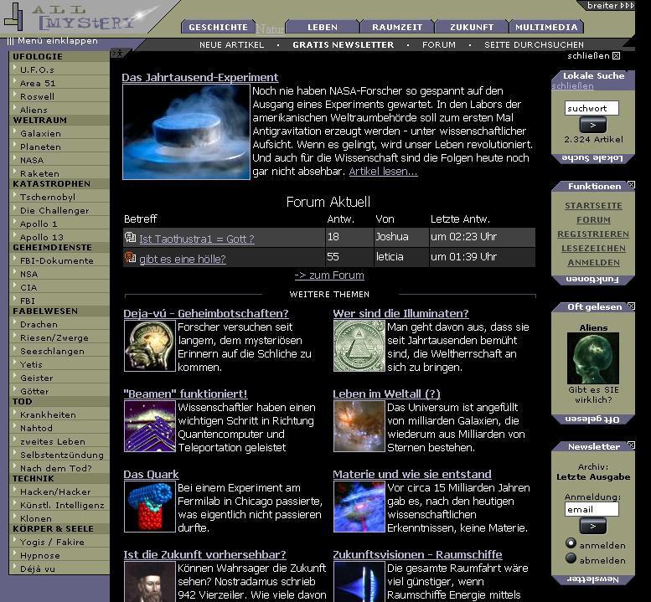Select SEITE DURCHSUCHEN in the sub menu

click(534, 45)
